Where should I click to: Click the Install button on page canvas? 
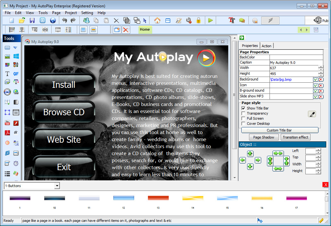click(x=64, y=85)
